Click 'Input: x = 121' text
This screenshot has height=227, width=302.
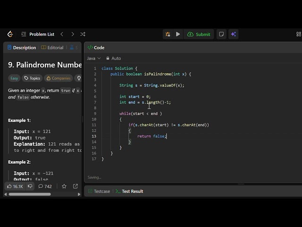point(32,131)
